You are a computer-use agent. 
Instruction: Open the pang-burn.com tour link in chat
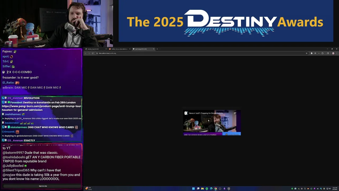[x=42, y=108]
